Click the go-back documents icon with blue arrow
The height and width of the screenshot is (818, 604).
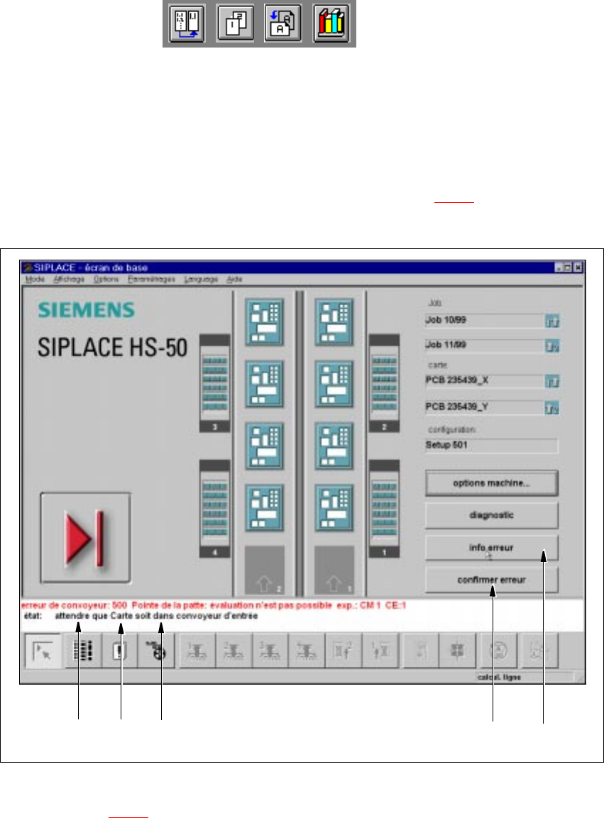283,23
